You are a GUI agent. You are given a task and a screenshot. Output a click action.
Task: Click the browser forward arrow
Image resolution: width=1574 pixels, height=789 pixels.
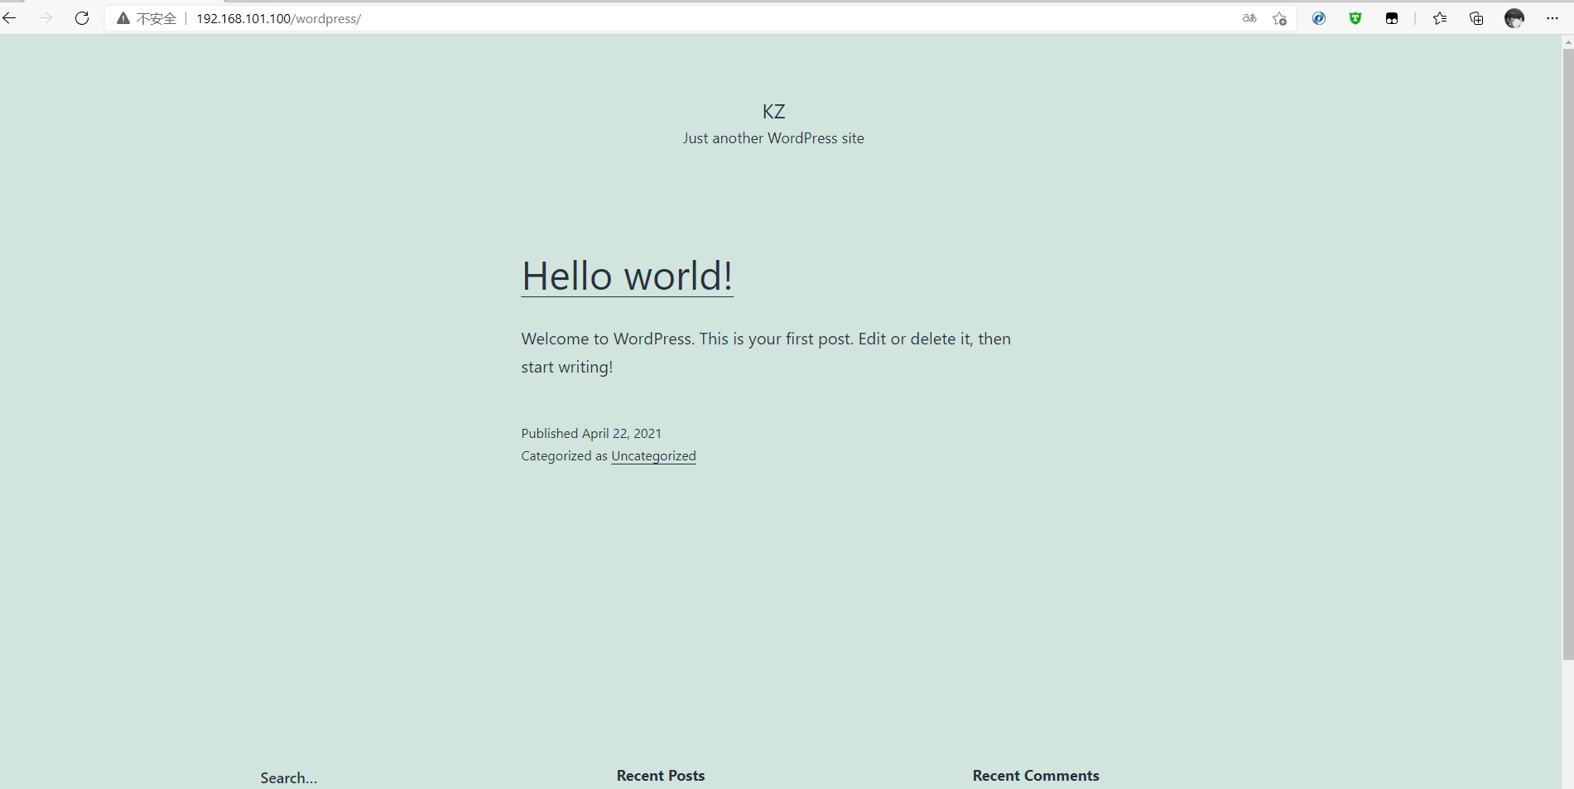(46, 18)
